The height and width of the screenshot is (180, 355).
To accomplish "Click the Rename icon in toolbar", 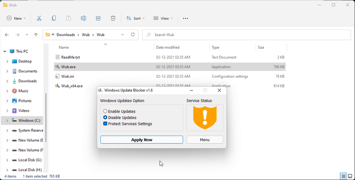I will [83, 18].
